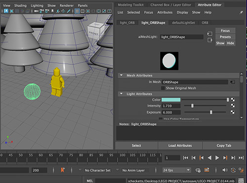Click the Exposure slider handle

pos(211,112)
